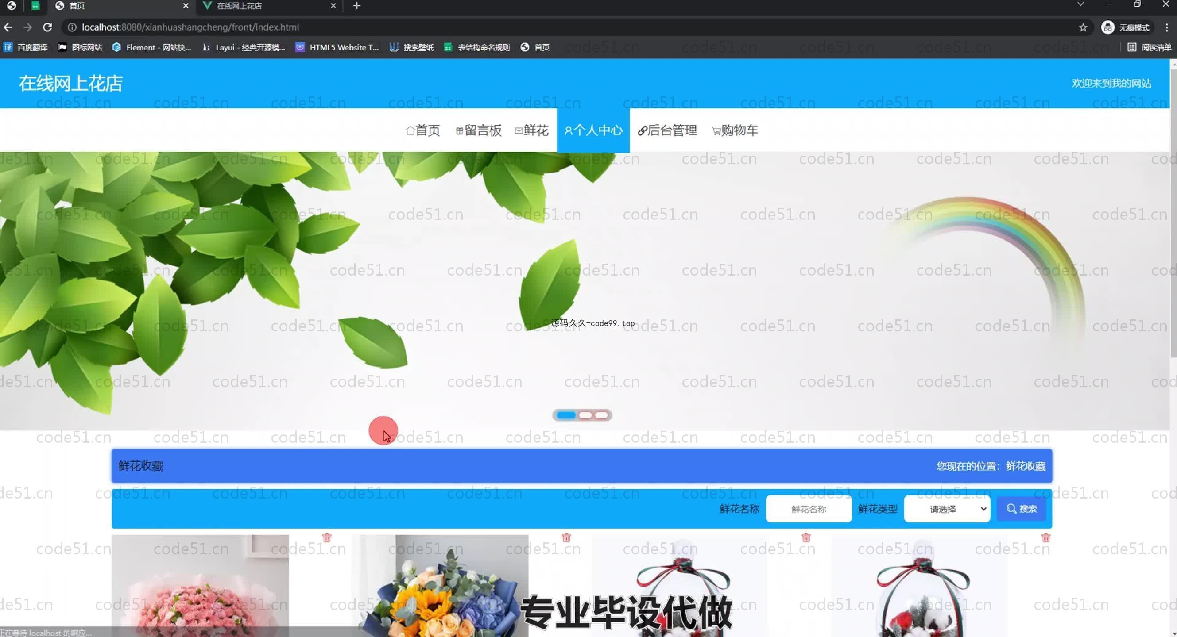Go to 首页 in site navigation
The height and width of the screenshot is (637, 1177).
point(422,130)
